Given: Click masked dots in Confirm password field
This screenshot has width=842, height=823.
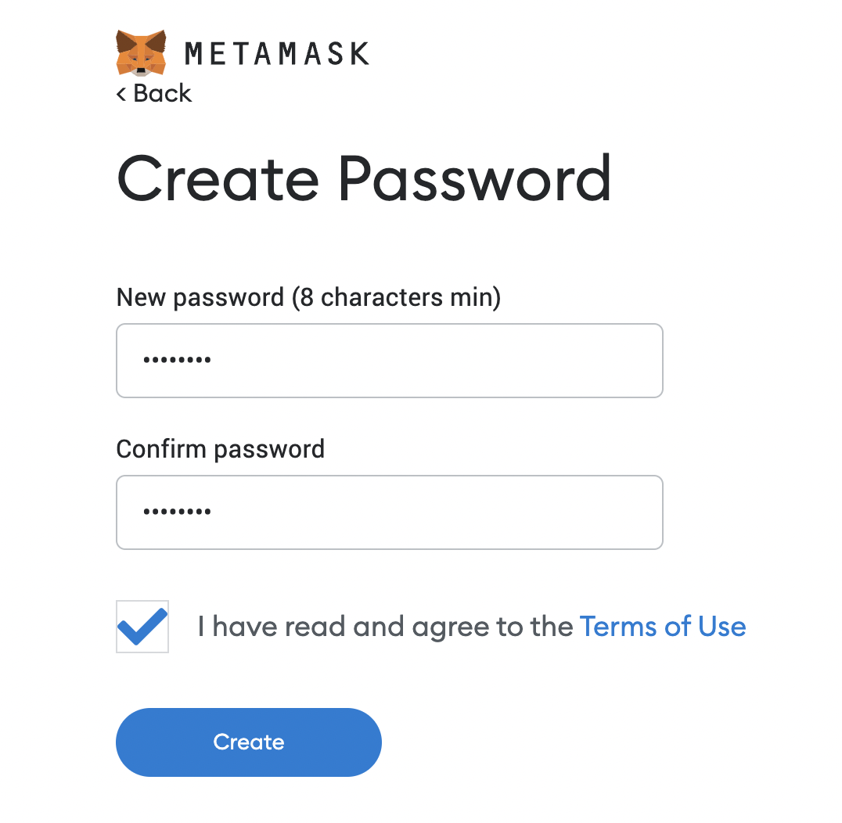Looking at the screenshot, I should point(177,512).
